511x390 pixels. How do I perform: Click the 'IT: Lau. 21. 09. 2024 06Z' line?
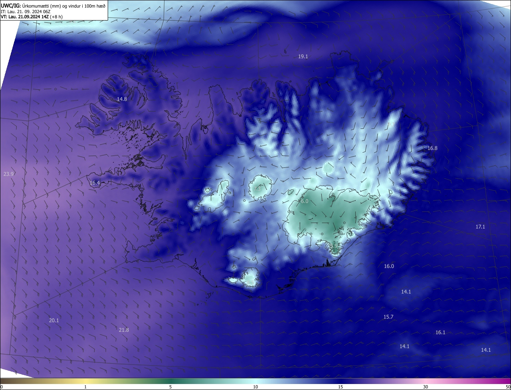pos(25,12)
